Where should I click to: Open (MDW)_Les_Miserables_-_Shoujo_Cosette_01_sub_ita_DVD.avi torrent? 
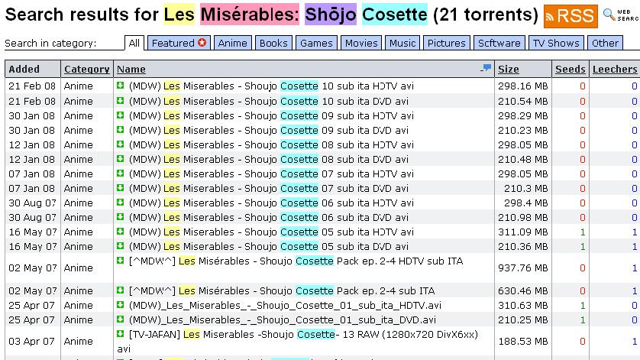283,319
